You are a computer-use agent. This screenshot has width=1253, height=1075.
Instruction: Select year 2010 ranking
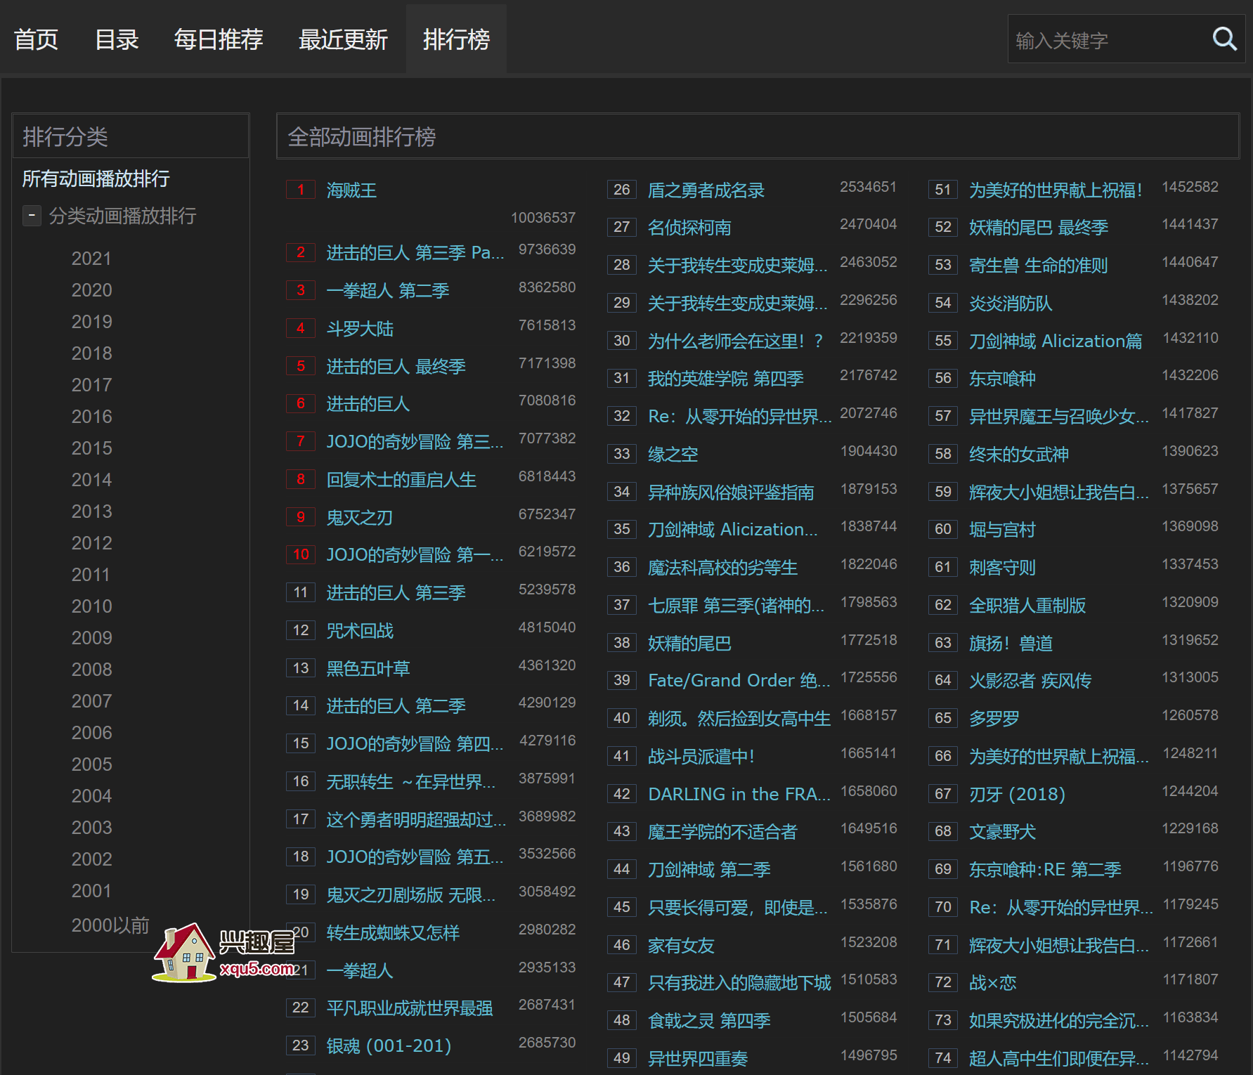91,606
